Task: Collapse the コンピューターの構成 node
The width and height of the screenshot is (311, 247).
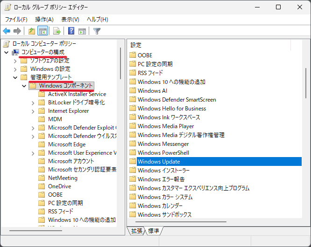Action: (7, 53)
